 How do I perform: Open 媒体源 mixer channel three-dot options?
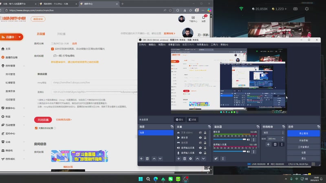click(253, 139)
